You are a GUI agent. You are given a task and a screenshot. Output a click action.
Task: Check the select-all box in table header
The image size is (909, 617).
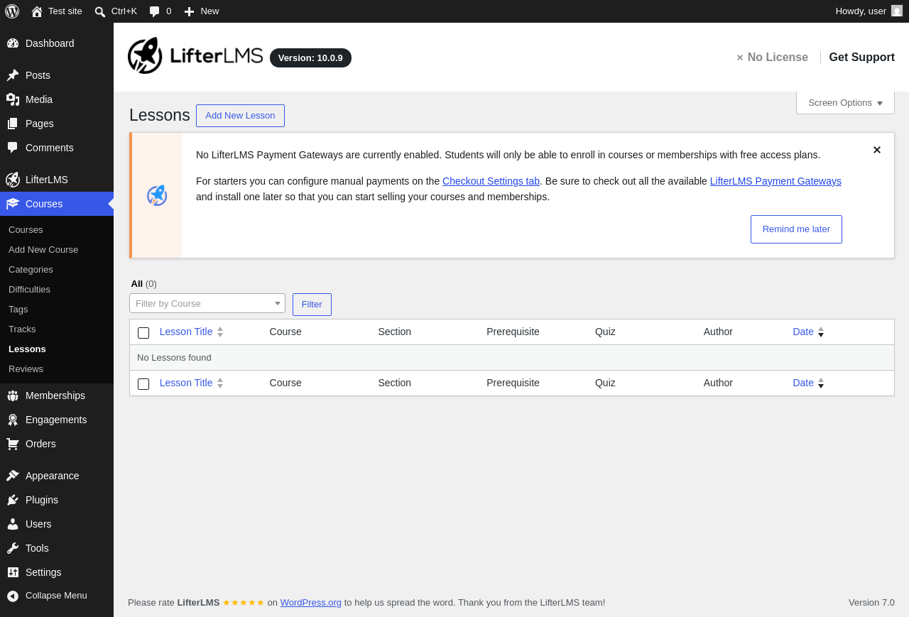pyautogui.click(x=143, y=332)
